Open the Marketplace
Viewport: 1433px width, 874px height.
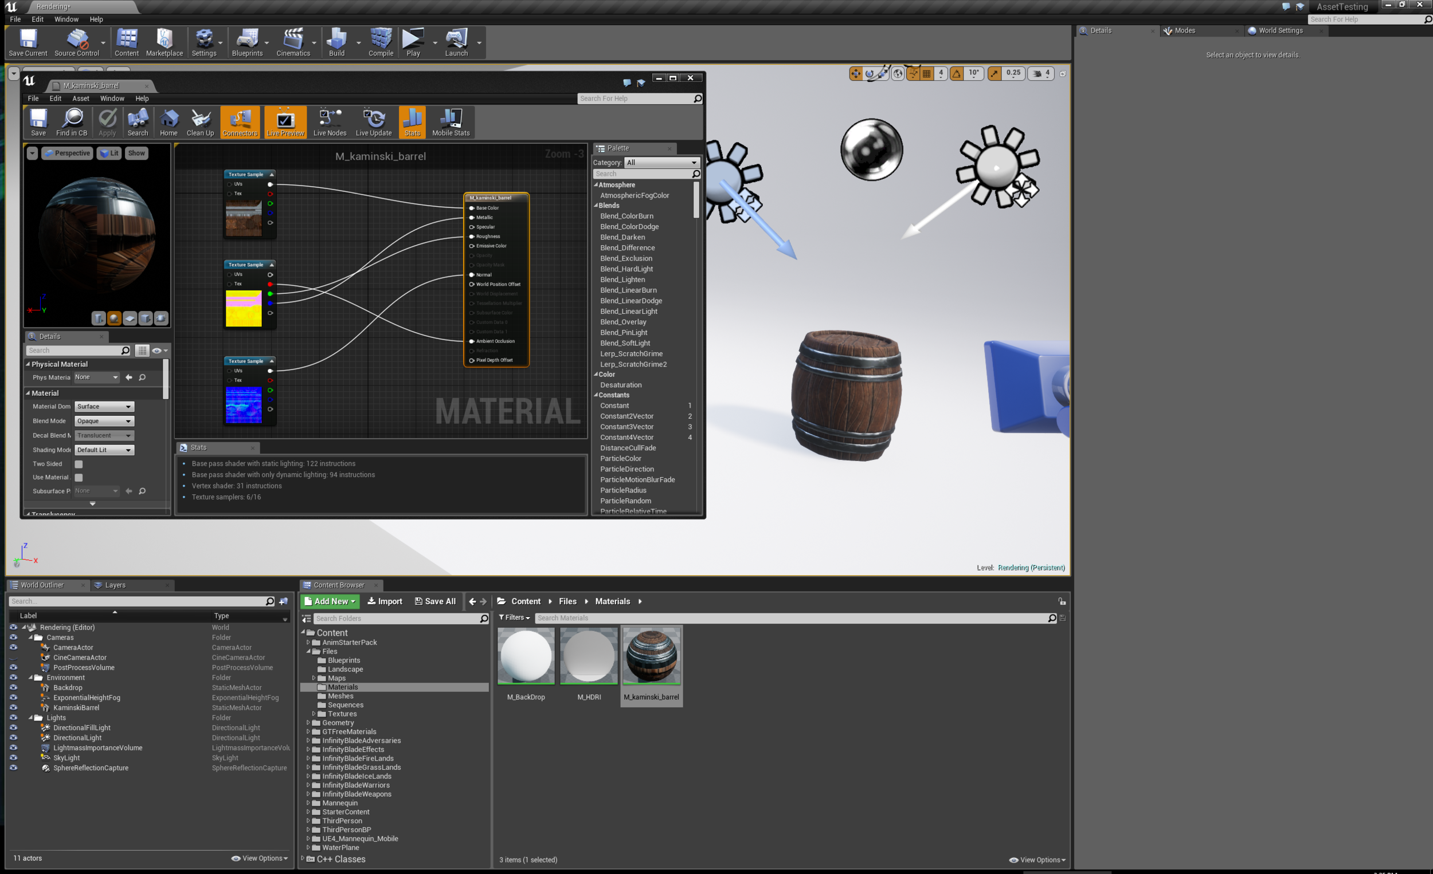(x=164, y=42)
